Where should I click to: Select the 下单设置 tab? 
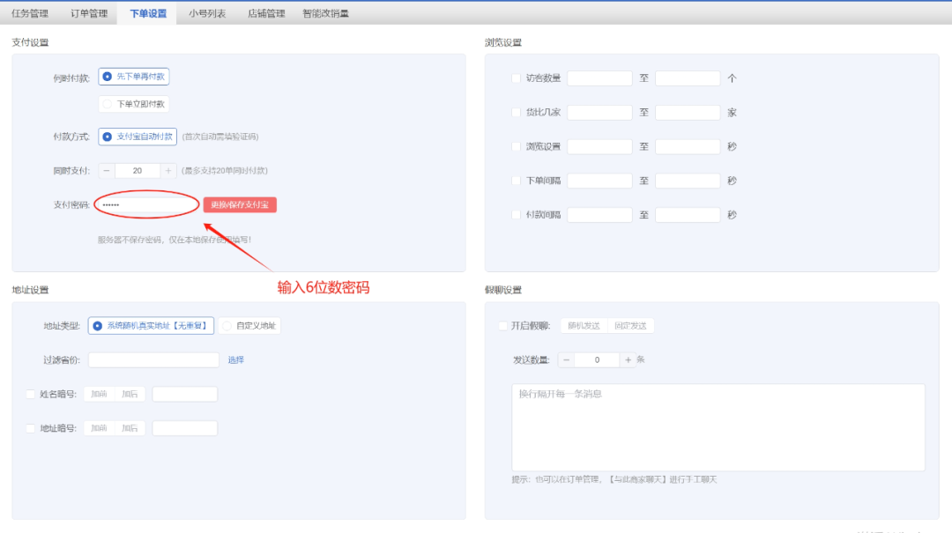tap(148, 13)
